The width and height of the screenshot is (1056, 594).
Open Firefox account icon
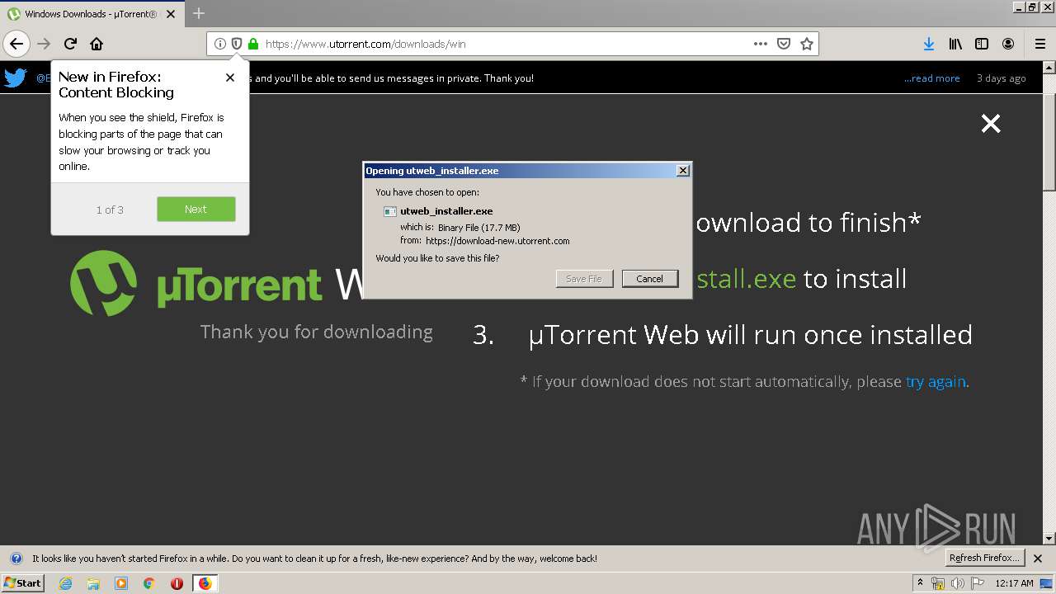click(x=1008, y=44)
